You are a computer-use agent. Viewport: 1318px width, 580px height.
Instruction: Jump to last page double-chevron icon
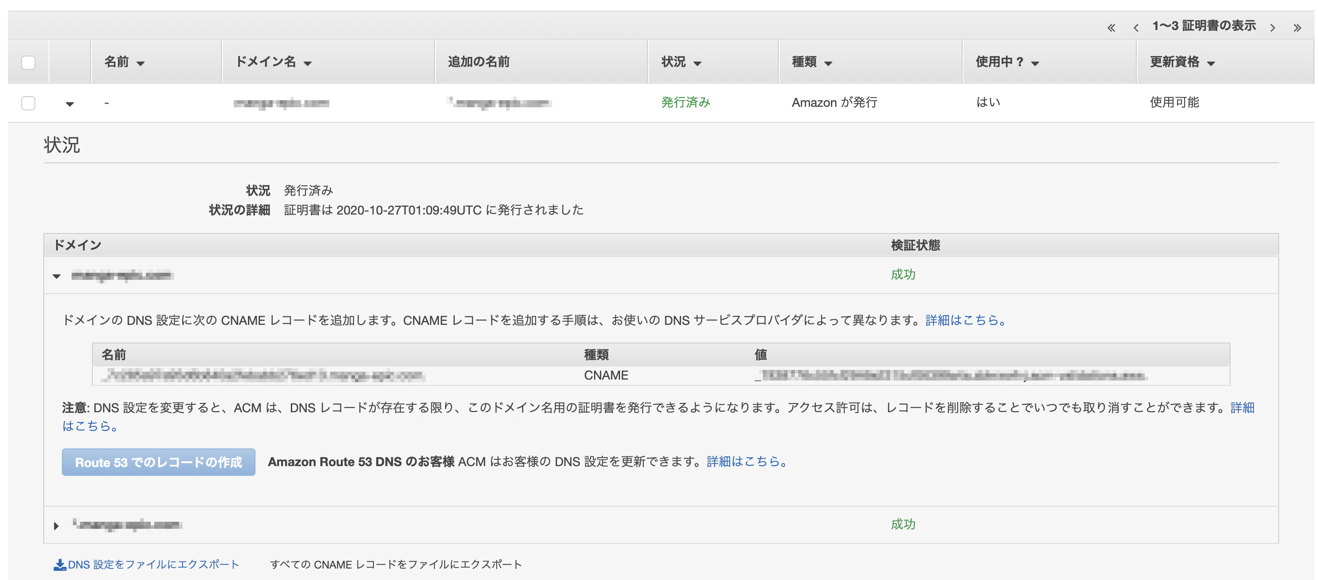coord(1296,28)
